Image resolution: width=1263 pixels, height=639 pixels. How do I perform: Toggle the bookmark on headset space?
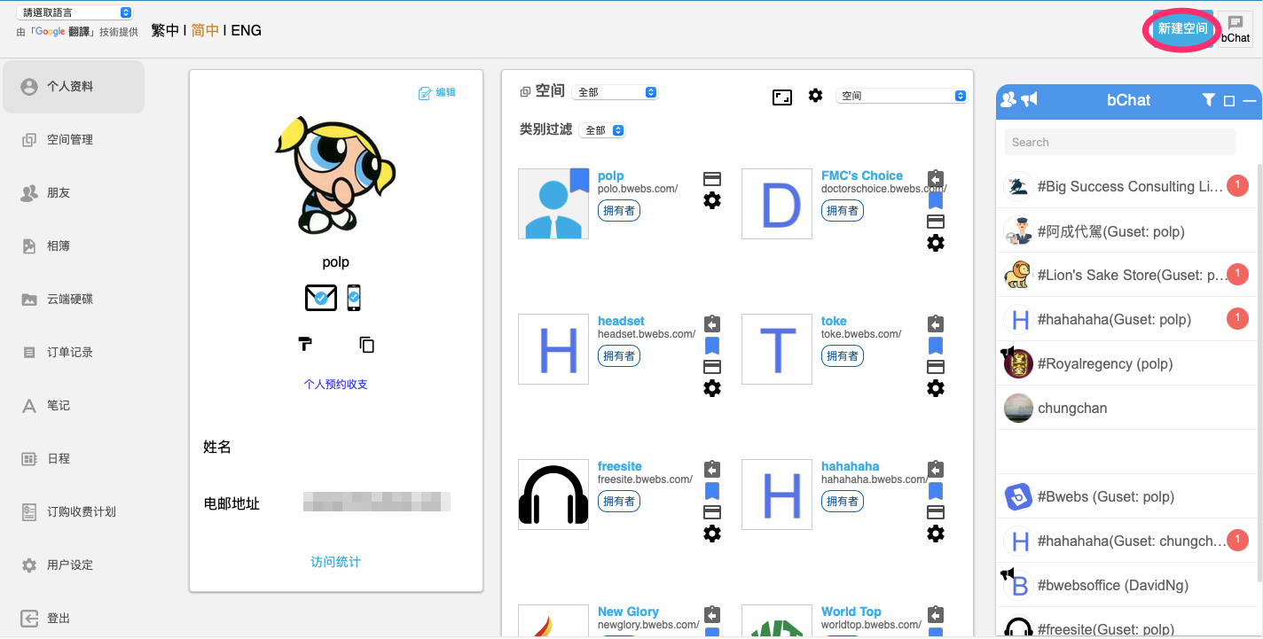click(x=712, y=346)
